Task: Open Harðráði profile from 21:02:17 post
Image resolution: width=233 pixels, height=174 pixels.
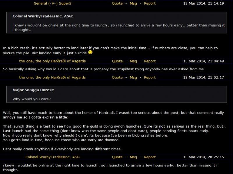Action: (52, 77)
